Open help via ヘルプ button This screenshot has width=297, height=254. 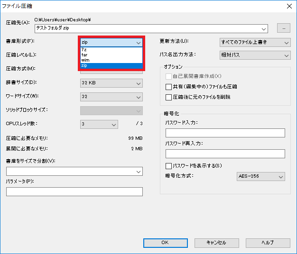pos(268,243)
